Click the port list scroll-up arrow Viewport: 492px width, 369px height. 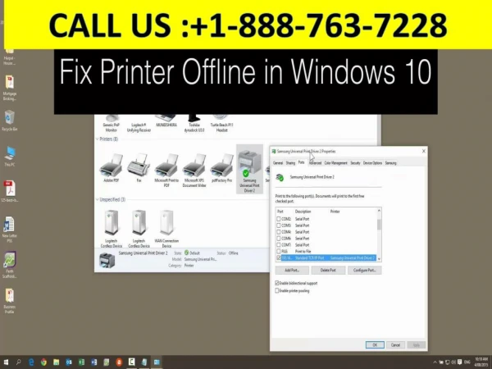[x=379, y=211]
